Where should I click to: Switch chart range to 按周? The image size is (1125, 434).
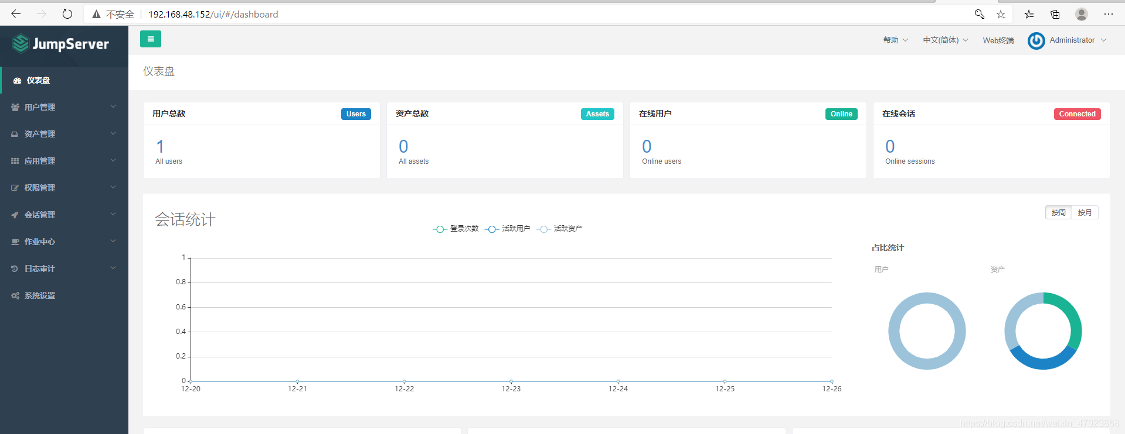(x=1058, y=212)
